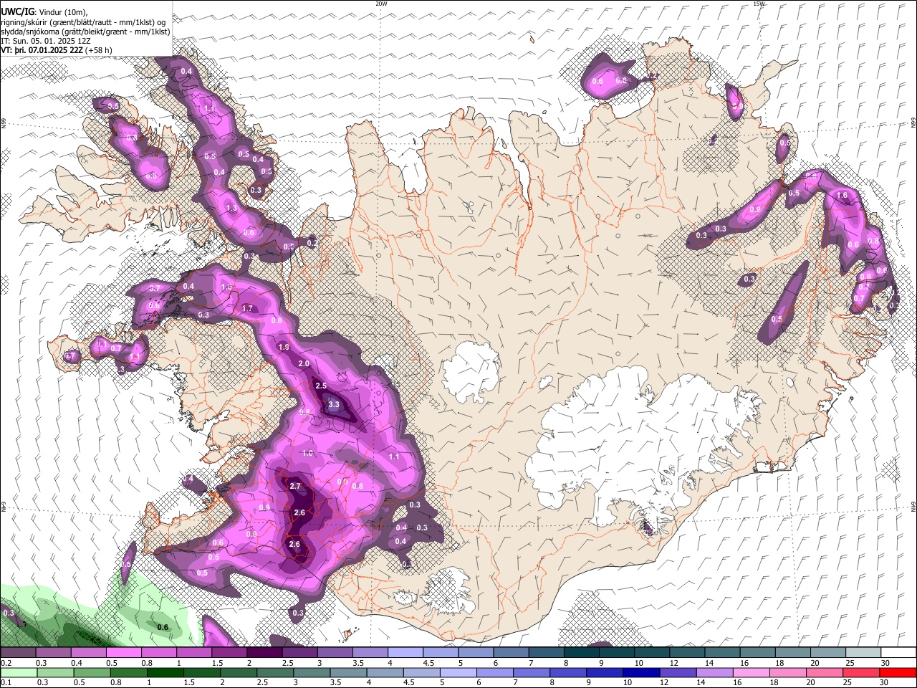Click the 'slydda/snjókoma (grátt/bleikt/grænt' header line
This screenshot has height=688, width=917.
(x=85, y=32)
